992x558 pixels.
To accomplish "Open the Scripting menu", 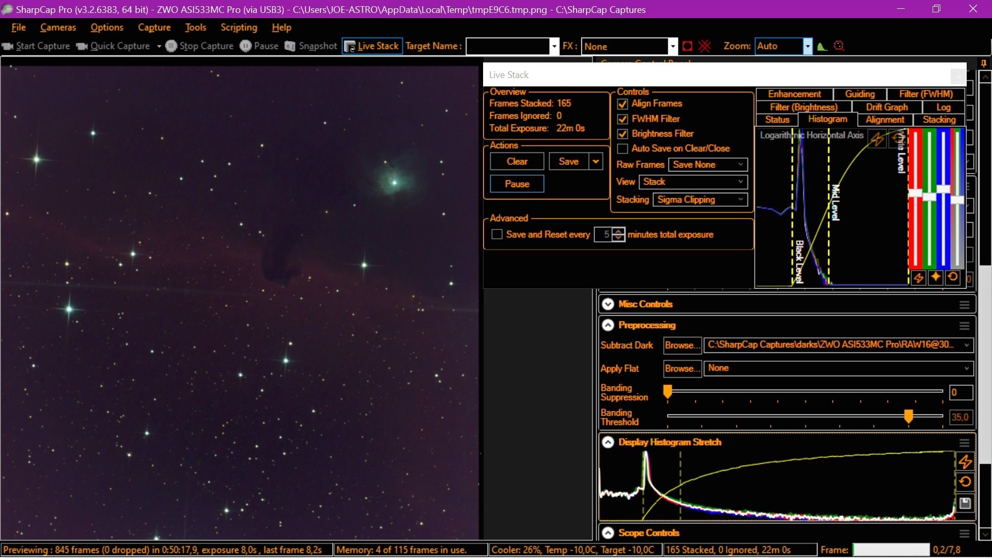I will tap(239, 27).
